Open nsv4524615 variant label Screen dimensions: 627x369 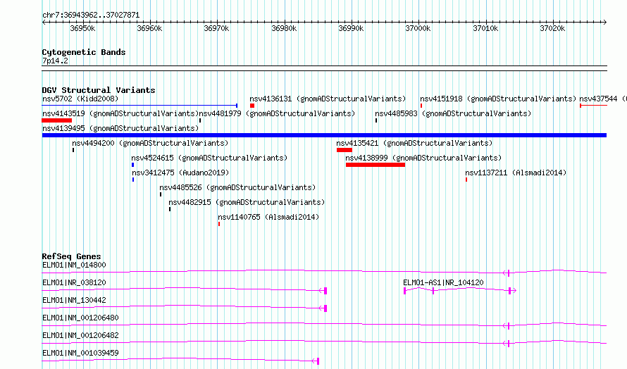tap(209, 158)
